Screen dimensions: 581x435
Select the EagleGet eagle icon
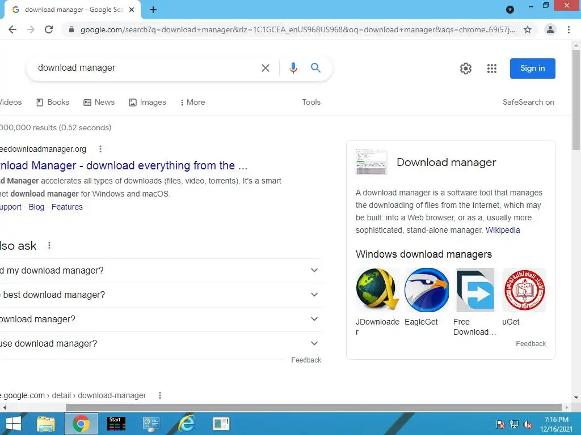[427, 289]
